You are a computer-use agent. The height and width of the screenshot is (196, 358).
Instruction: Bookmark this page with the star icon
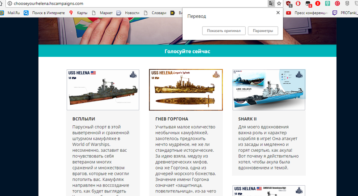tap(279, 4)
